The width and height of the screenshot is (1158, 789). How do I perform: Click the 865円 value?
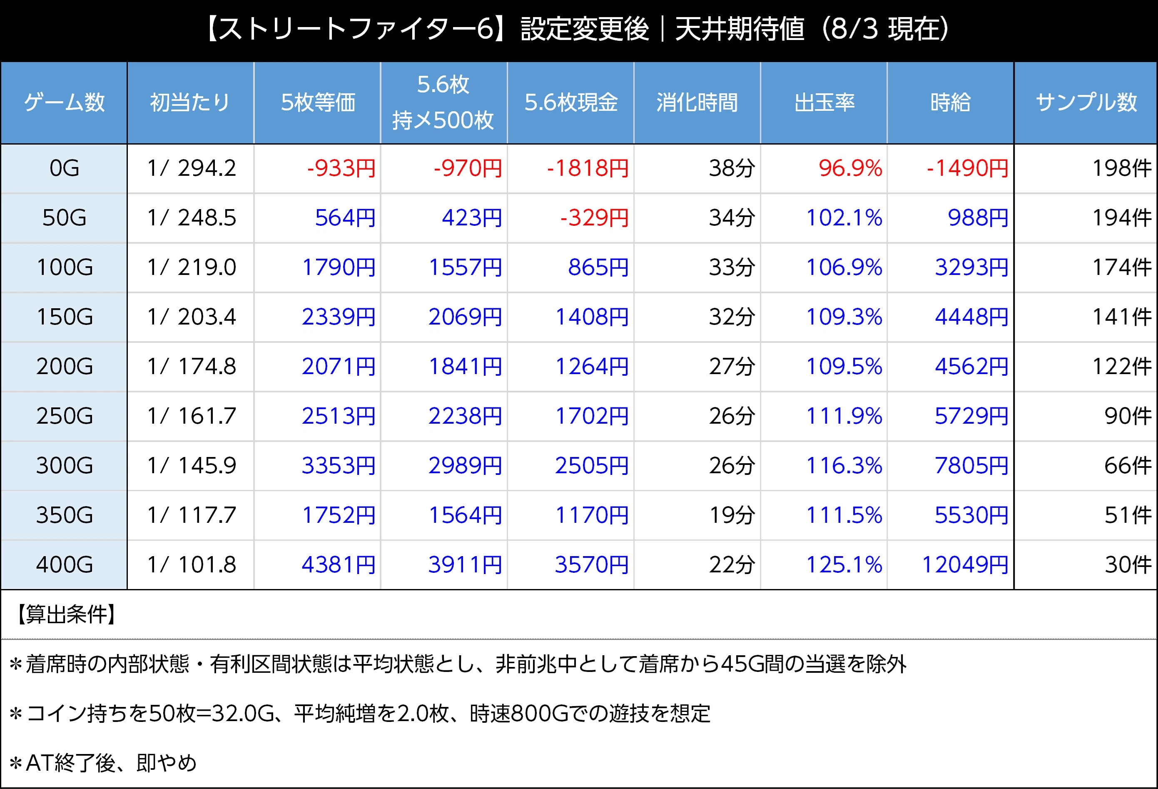click(x=598, y=267)
